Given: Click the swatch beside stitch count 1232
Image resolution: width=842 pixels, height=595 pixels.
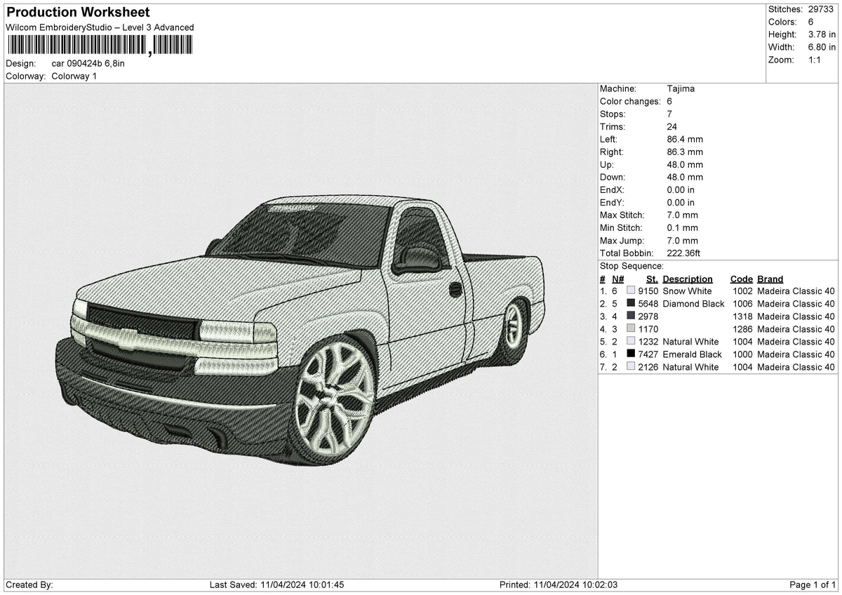Looking at the screenshot, I should (x=631, y=341).
